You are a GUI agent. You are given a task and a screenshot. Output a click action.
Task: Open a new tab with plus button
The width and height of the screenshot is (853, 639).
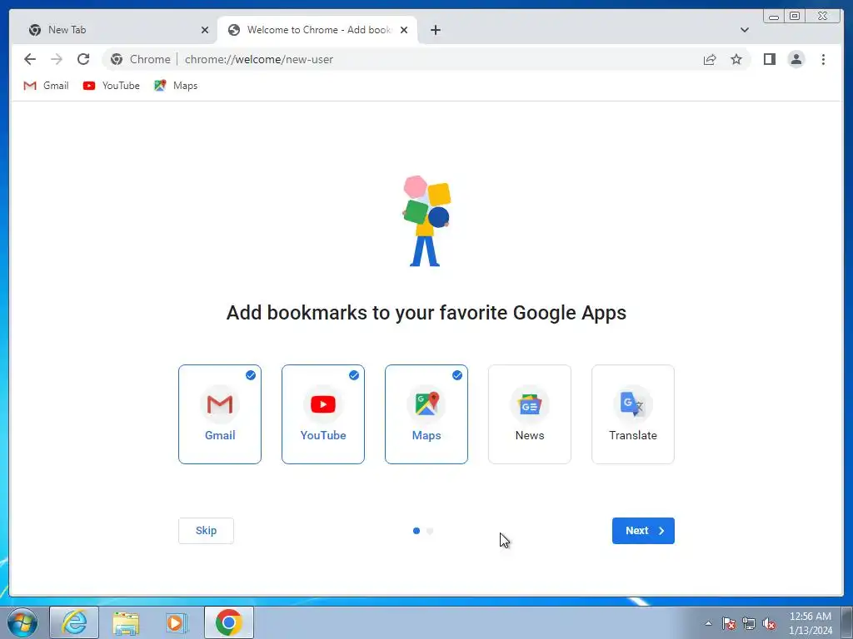(435, 30)
